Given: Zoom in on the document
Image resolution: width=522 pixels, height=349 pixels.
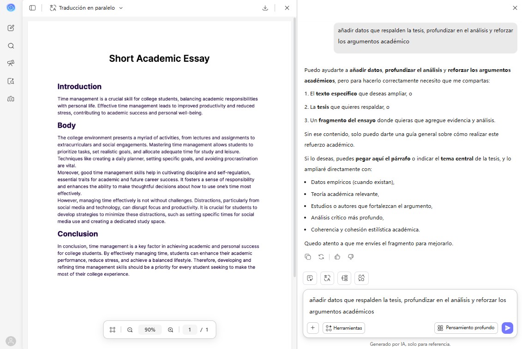Looking at the screenshot, I should (x=170, y=330).
